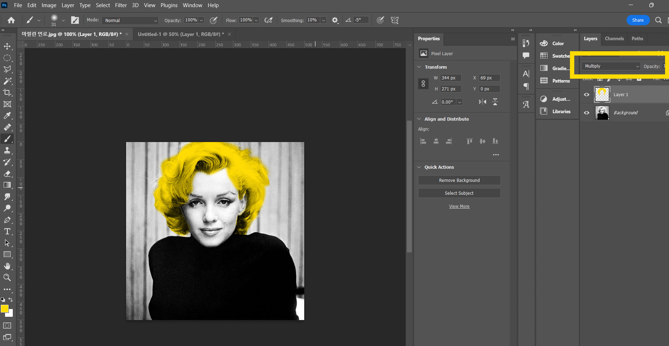
Task: Select the Zoom tool
Action: click(x=7, y=278)
